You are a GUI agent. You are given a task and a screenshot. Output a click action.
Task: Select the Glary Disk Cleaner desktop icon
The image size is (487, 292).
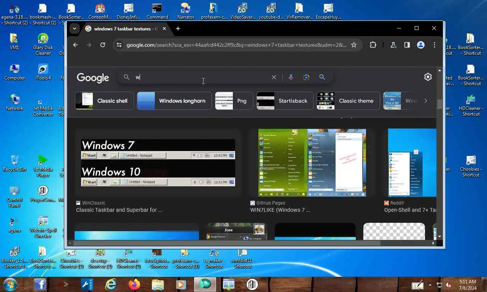43,44
